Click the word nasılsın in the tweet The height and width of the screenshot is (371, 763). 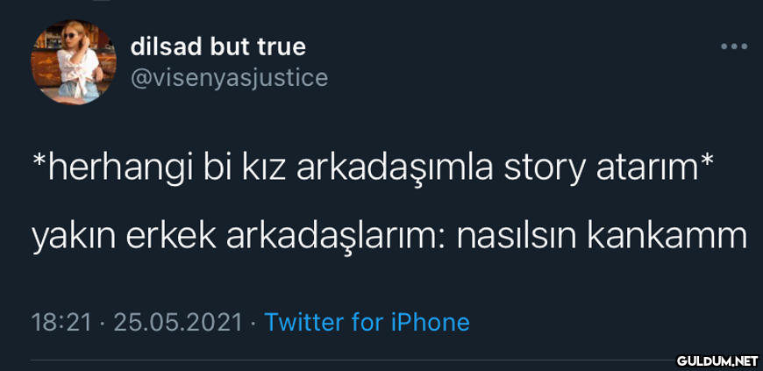point(515,237)
